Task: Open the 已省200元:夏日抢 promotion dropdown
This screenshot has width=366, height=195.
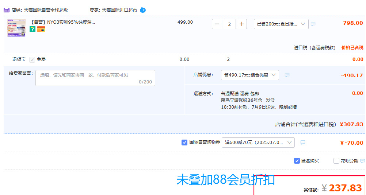Action: [281, 24]
